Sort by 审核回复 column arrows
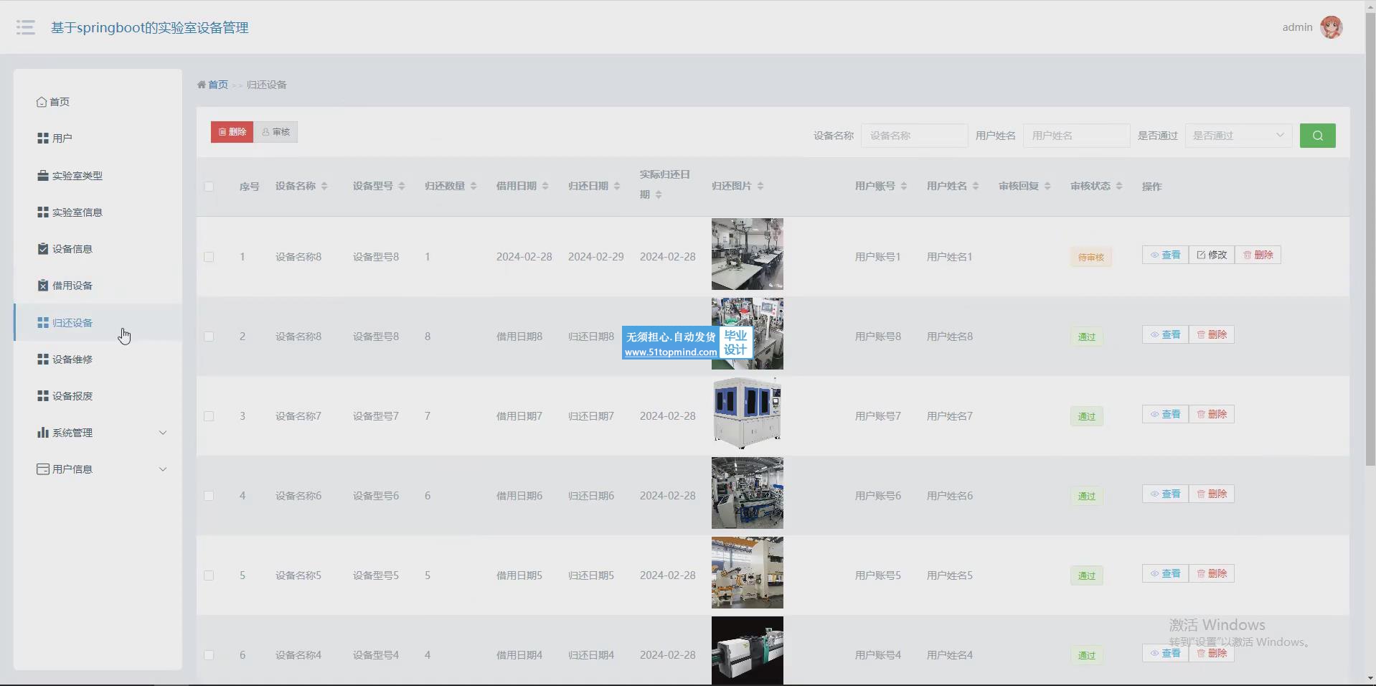 coord(1047,187)
